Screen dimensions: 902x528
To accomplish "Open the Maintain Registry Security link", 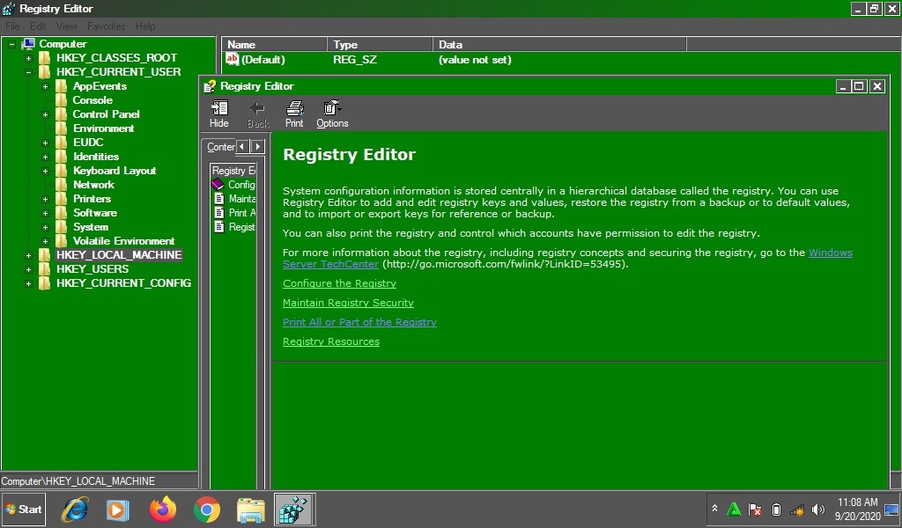I will (x=348, y=303).
